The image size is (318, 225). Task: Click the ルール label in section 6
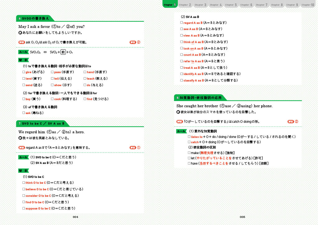coord(23,52)
